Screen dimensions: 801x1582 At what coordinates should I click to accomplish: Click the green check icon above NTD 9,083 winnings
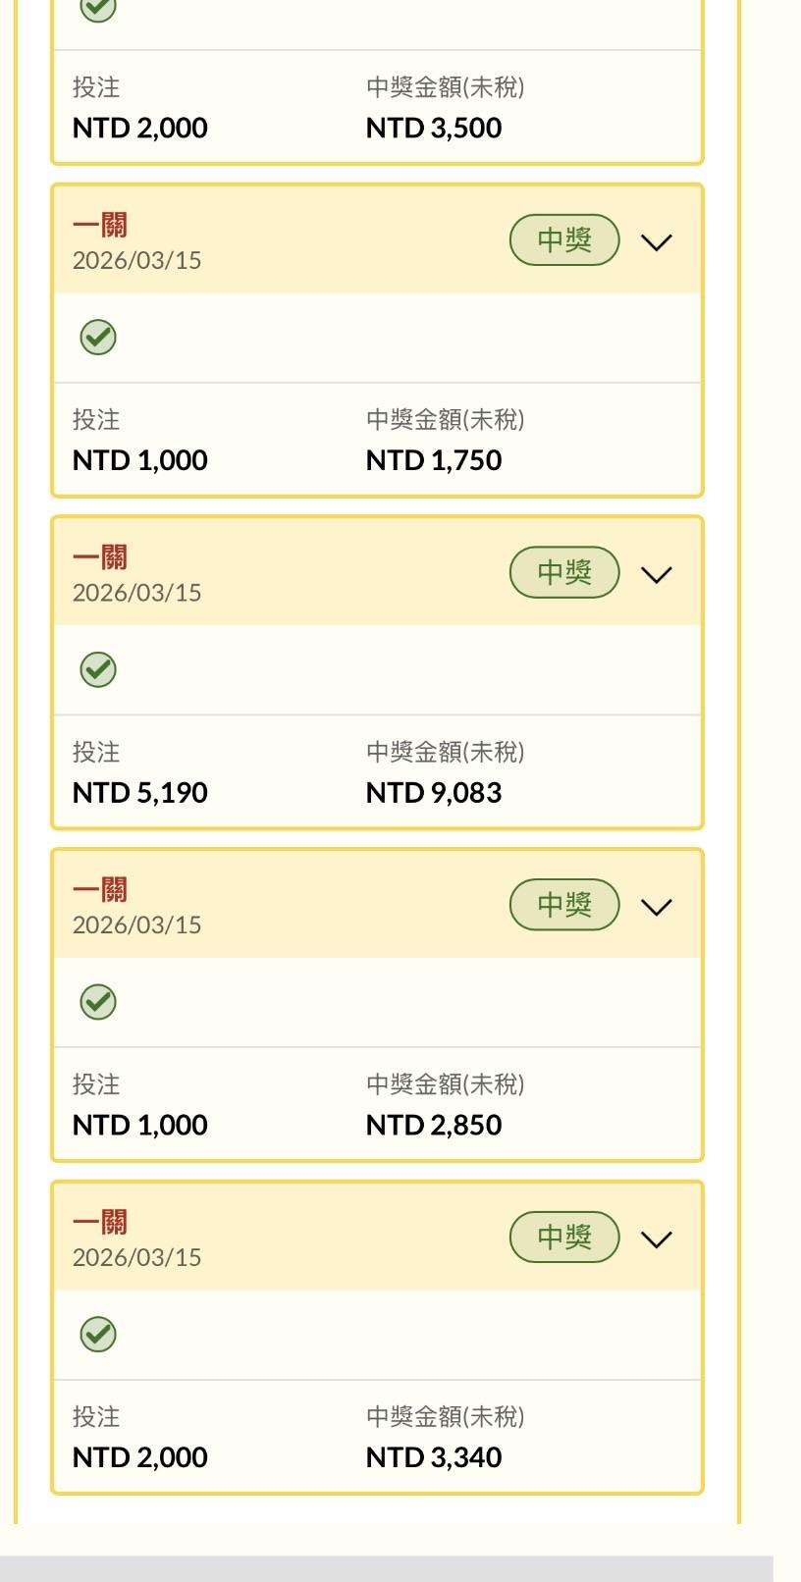point(98,670)
